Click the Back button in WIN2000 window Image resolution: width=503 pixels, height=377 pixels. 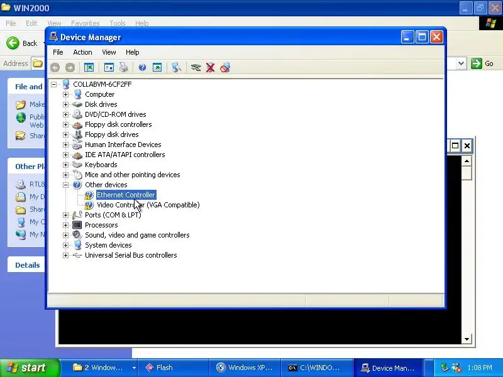(23, 43)
